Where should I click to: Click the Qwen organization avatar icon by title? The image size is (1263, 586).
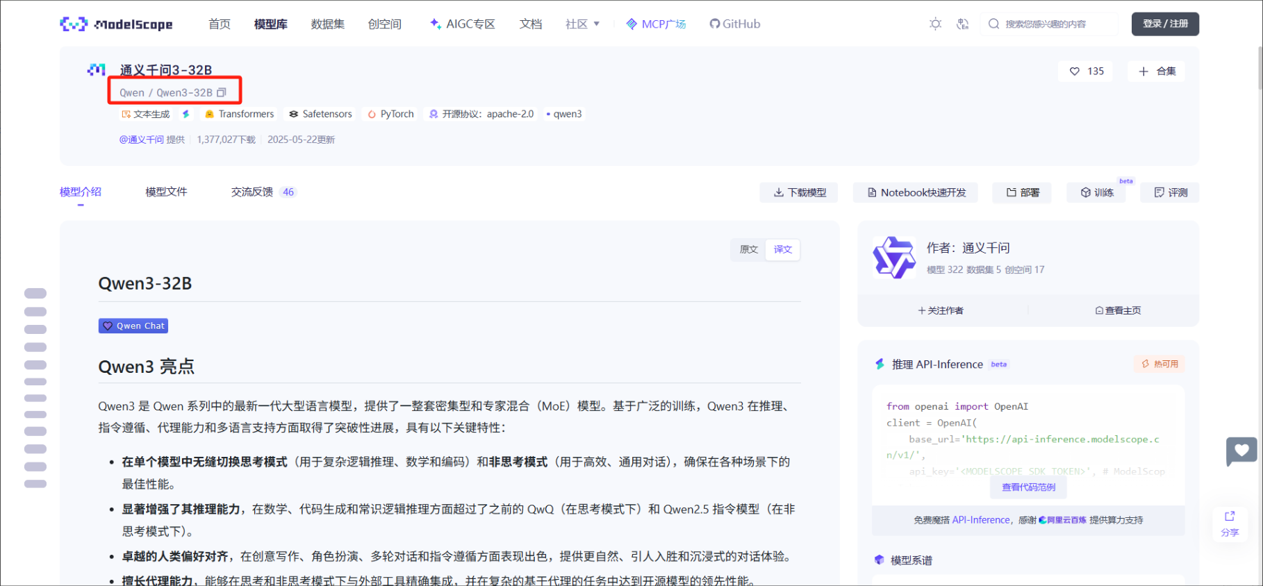(97, 69)
